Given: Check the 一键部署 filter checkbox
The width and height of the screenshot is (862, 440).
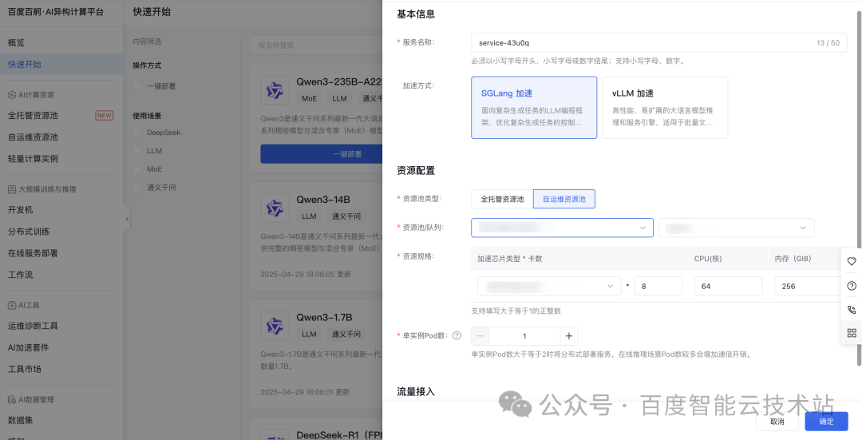Looking at the screenshot, I should point(137,86).
